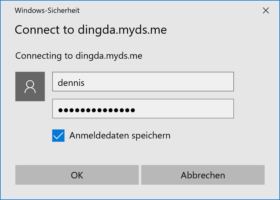This screenshot has width=280, height=200.
Task: Click the 'Connecting to dingda.myds.me' message
Action: (x=79, y=56)
